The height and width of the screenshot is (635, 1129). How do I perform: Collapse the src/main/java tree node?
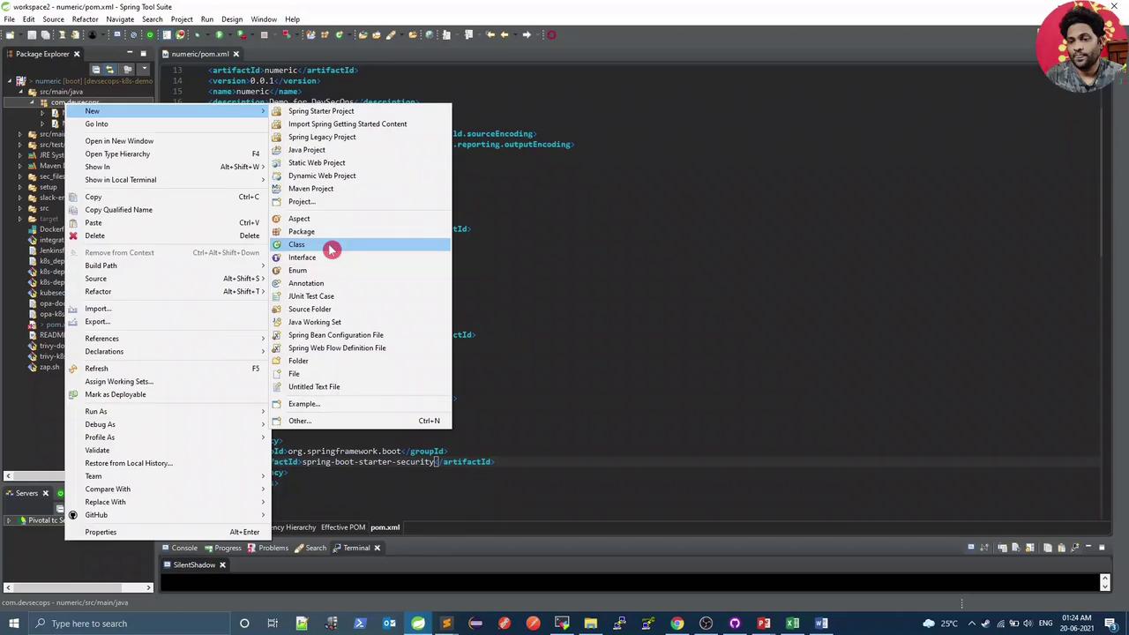tap(20, 92)
